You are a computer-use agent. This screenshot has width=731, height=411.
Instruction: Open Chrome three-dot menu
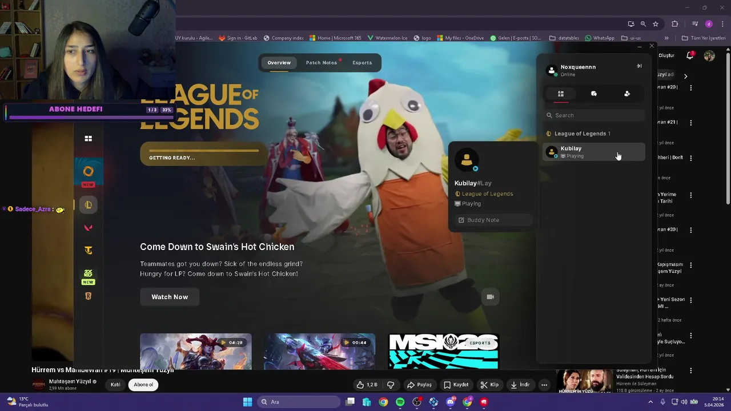coord(721,24)
